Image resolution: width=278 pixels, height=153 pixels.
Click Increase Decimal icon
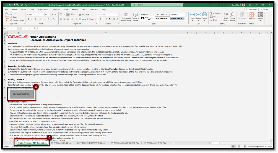[114, 19]
